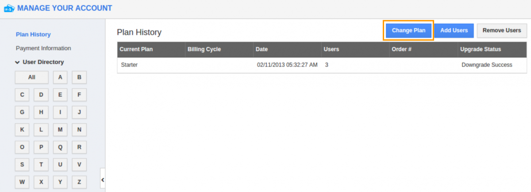Click the account logo icon in header
Image resolution: width=531 pixels, height=192 pixels.
(x=9, y=8)
